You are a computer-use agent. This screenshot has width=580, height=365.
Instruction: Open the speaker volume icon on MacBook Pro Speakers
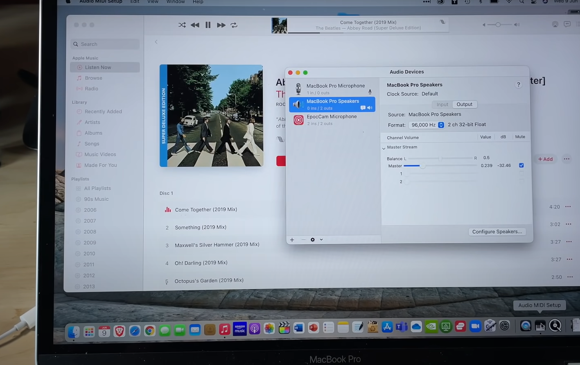(x=370, y=107)
